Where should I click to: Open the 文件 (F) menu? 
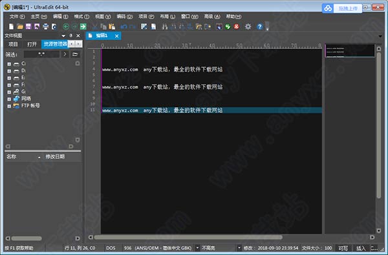click(17, 17)
